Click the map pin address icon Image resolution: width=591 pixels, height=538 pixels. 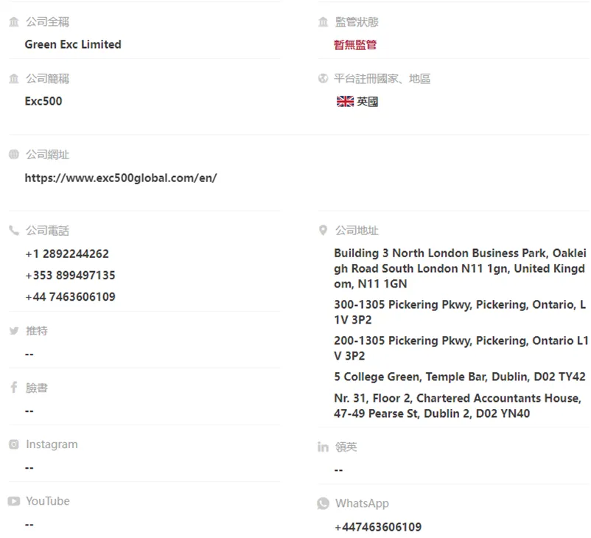[x=323, y=231]
